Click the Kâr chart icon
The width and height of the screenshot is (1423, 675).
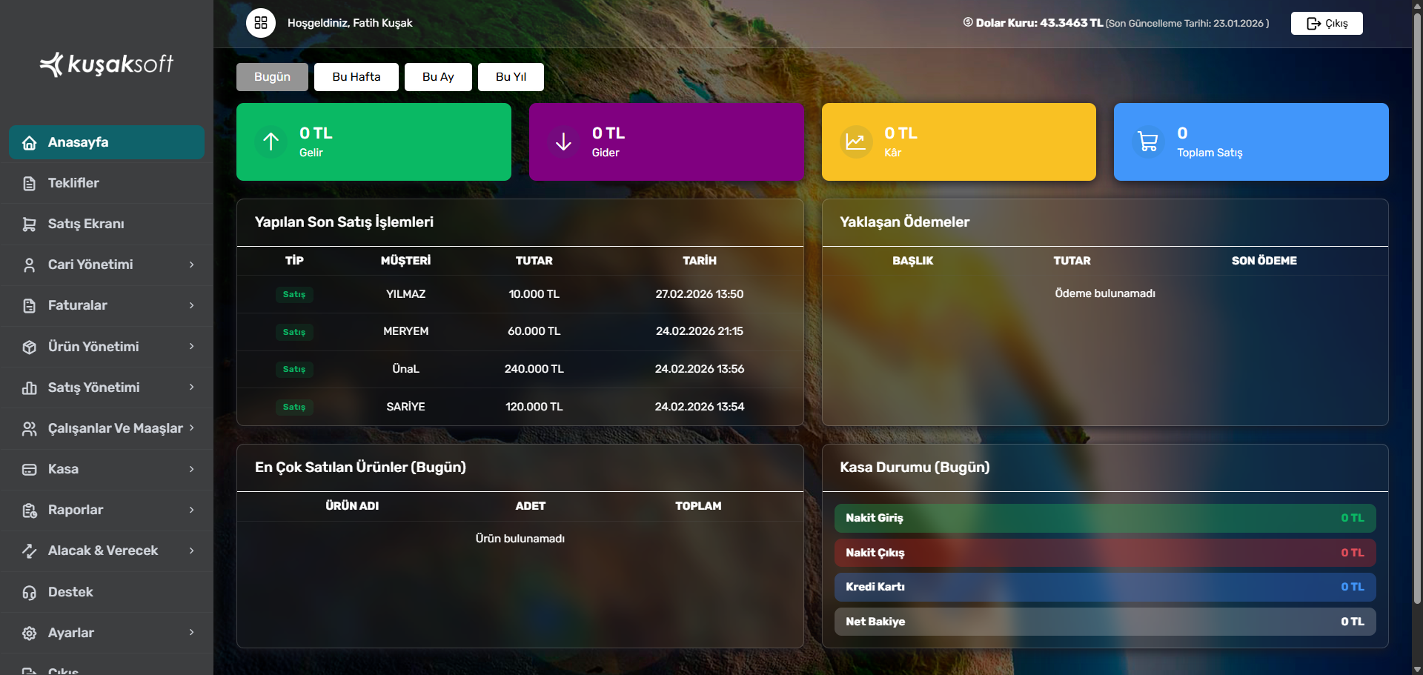pyautogui.click(x=855, y=142)
